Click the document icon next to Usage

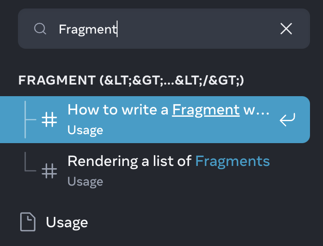pyautogui.click(x=28, y=222)
